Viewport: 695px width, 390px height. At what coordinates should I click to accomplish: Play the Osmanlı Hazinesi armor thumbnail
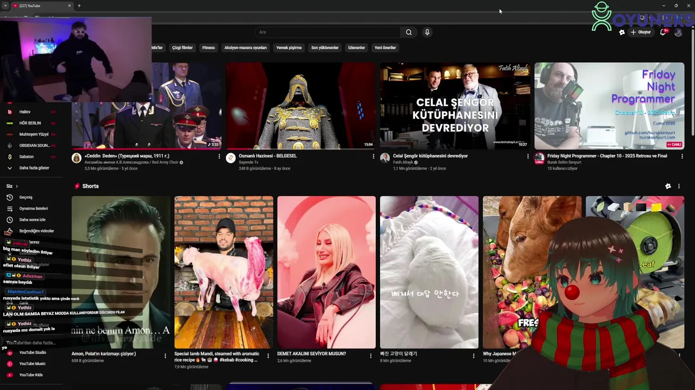coord(301,106)
